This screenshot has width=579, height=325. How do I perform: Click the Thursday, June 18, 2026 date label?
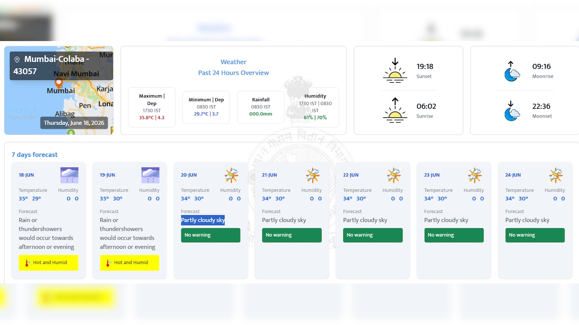(x=74, y=123)
